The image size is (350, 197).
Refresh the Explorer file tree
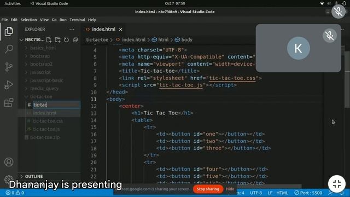(66, 40)
